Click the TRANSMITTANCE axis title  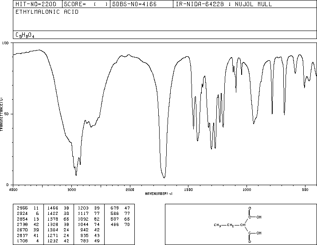[1, 114]
